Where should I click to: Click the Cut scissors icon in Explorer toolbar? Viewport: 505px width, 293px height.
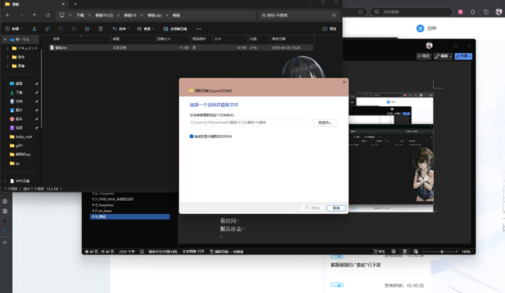[x=34, y=29]
